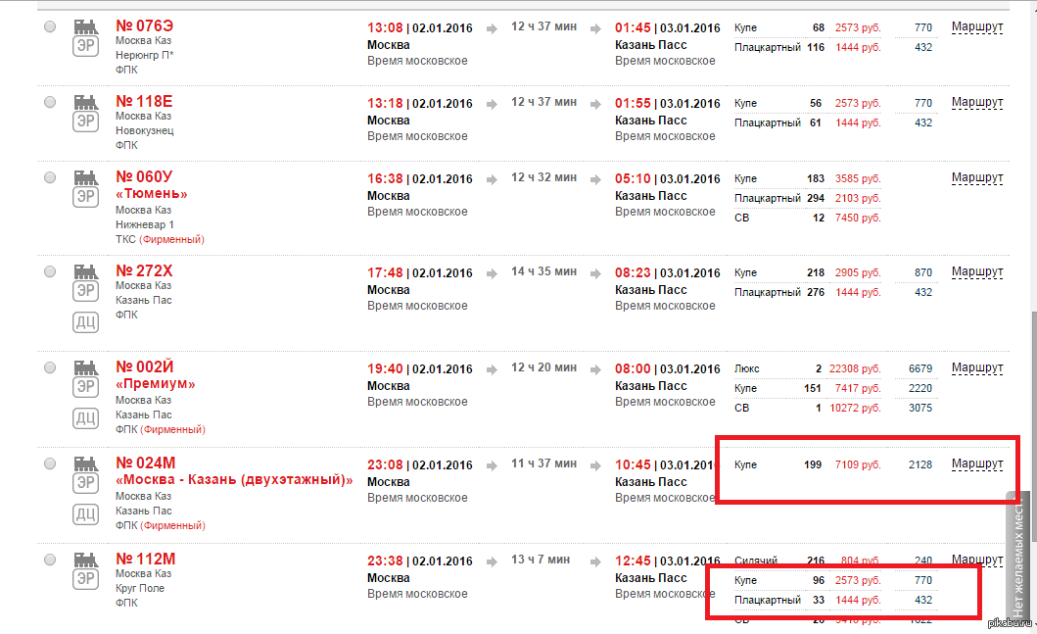This screenshot has height=634, width=1037.
Task: Select the radio button for train 060У
Action: click(50, 177)
